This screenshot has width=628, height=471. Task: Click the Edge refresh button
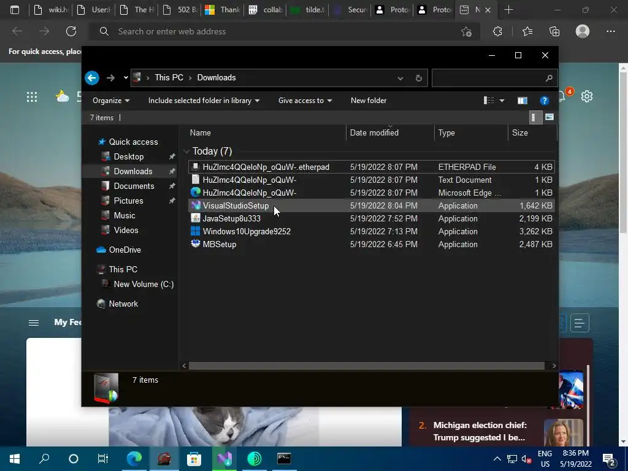pyautogui.click(x=71, y=31)
